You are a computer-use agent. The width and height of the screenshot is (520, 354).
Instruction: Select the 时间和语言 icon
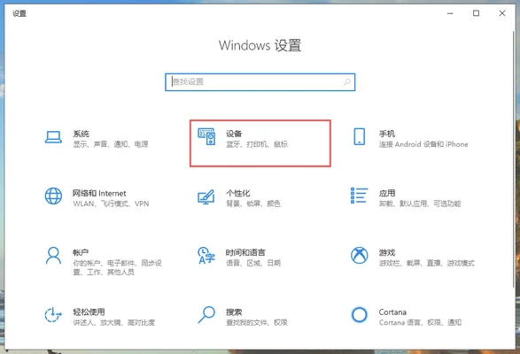[206, 255]
